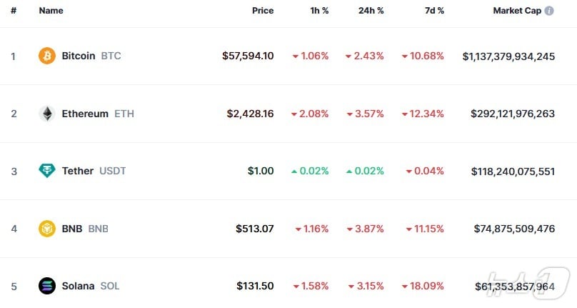The height and width of the screenshot is (308, 577).
Task: Click the Solana logo icon
Action: click(47, 286)
